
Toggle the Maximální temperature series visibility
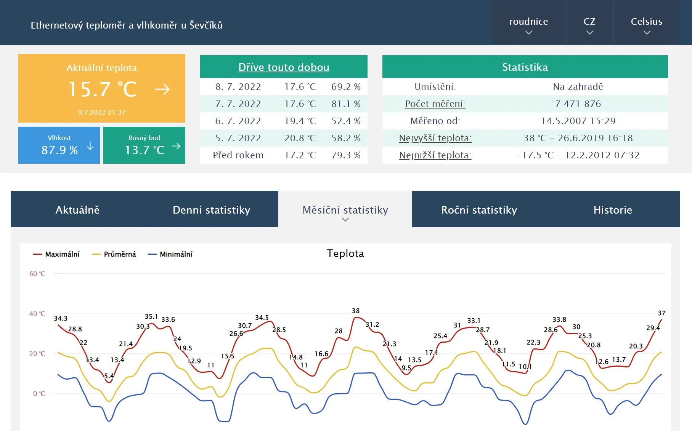(x=63, y=253)
